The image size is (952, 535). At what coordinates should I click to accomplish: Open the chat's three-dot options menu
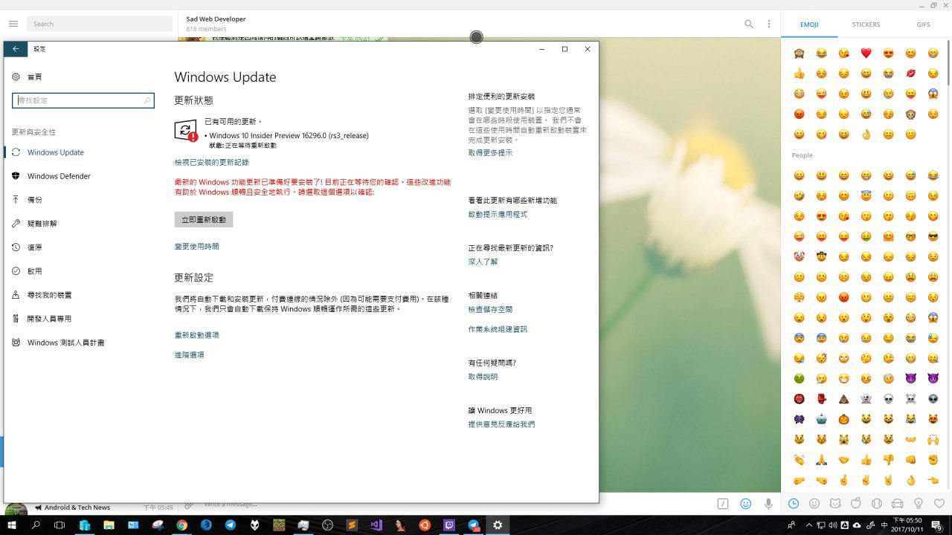point(769,24)
